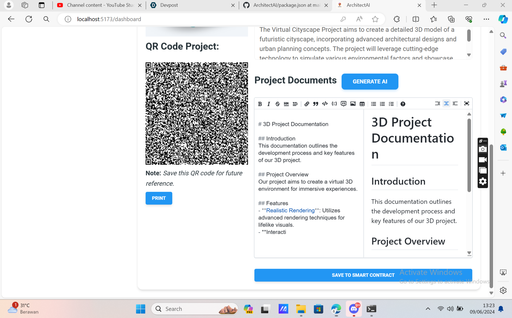512x318 pixels.
Task: Apply italic formatting in the markdown editor
Action: (x=269, y=104)
